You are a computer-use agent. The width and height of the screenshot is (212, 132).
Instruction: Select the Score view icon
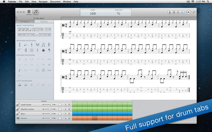tap(36, 12)
